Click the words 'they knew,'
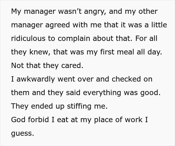The width and height of the screenshot is (175, 146). click(31, 52)
